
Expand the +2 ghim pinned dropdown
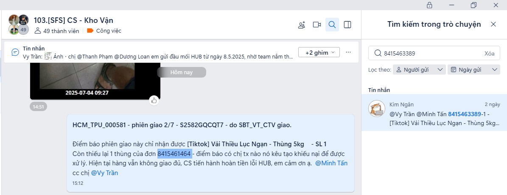(319, 53)
